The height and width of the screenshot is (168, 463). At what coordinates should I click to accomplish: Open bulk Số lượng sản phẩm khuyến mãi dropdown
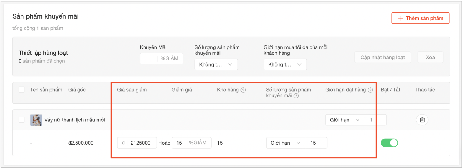pyautogui.click(x=216, y=64)
